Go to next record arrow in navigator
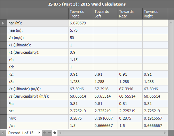The height and width of the screenshot is (136, 174). point(39,133)
